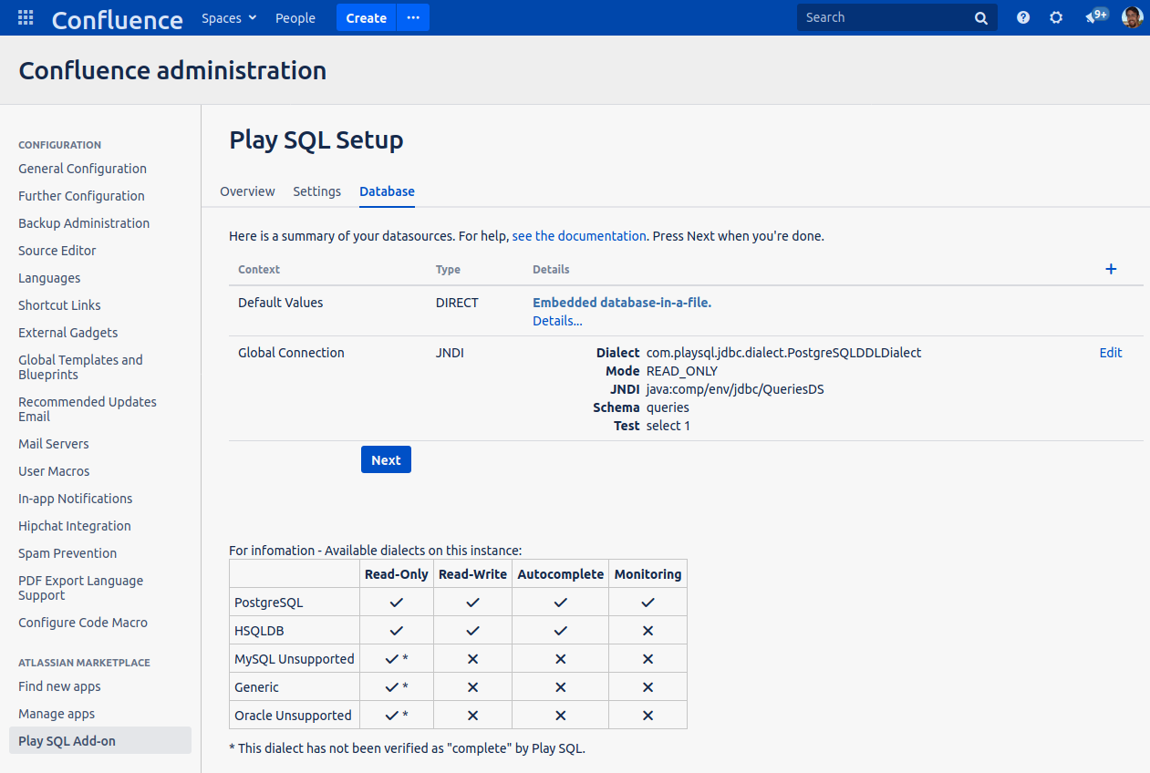
Task: Expand the Spaces dropdown
Action: [229, 18]
